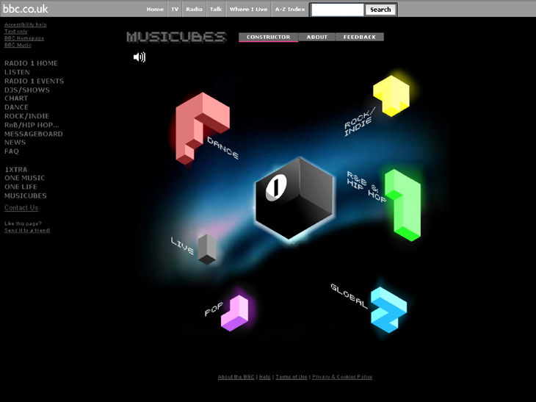The width and height of the screenshot is (536, 402).
Task: Select the green R&B Hip Hop cube shape
Action: click(x=403, y=204)
